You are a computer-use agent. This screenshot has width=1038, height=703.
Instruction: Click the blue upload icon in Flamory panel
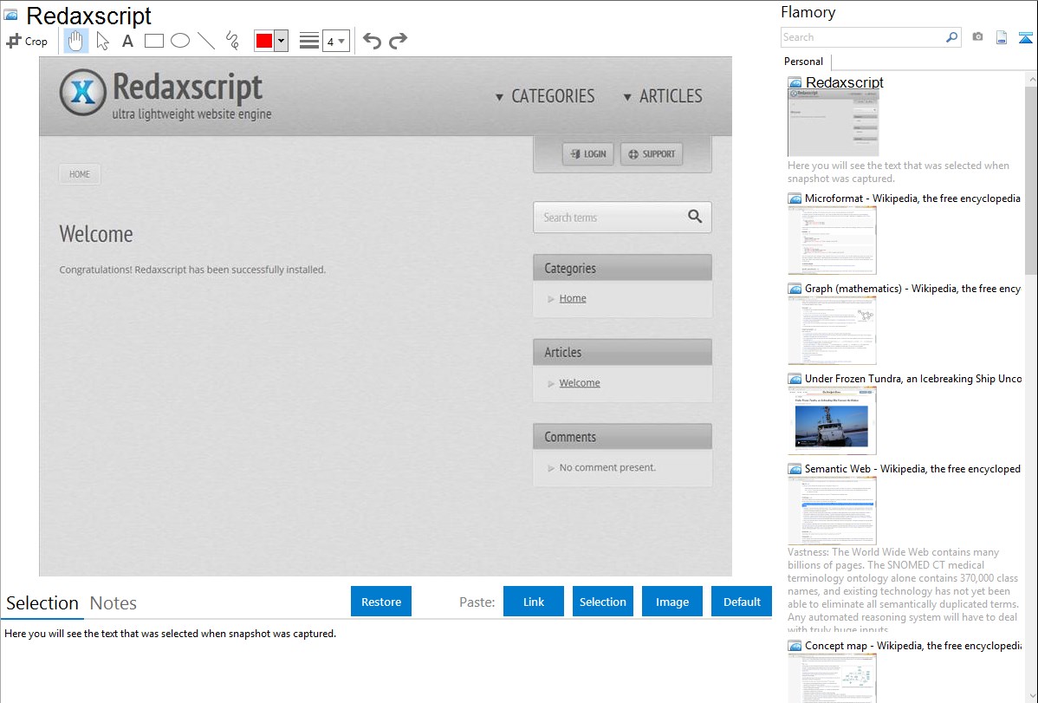[1025, 37]
